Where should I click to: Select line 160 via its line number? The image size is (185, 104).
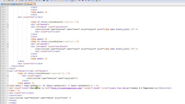tap(3, 29)
